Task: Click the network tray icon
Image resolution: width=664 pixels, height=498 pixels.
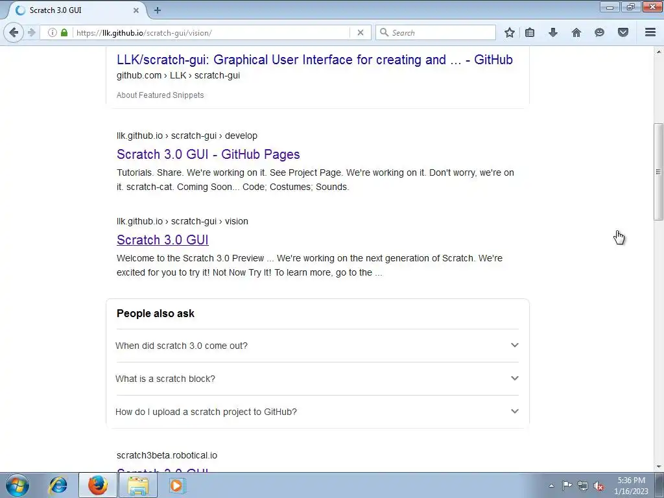Action: [x=583, y=486]
